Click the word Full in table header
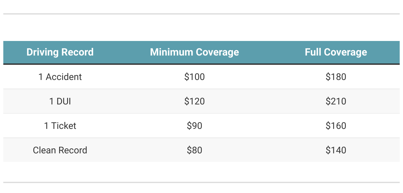 point(313,52)
